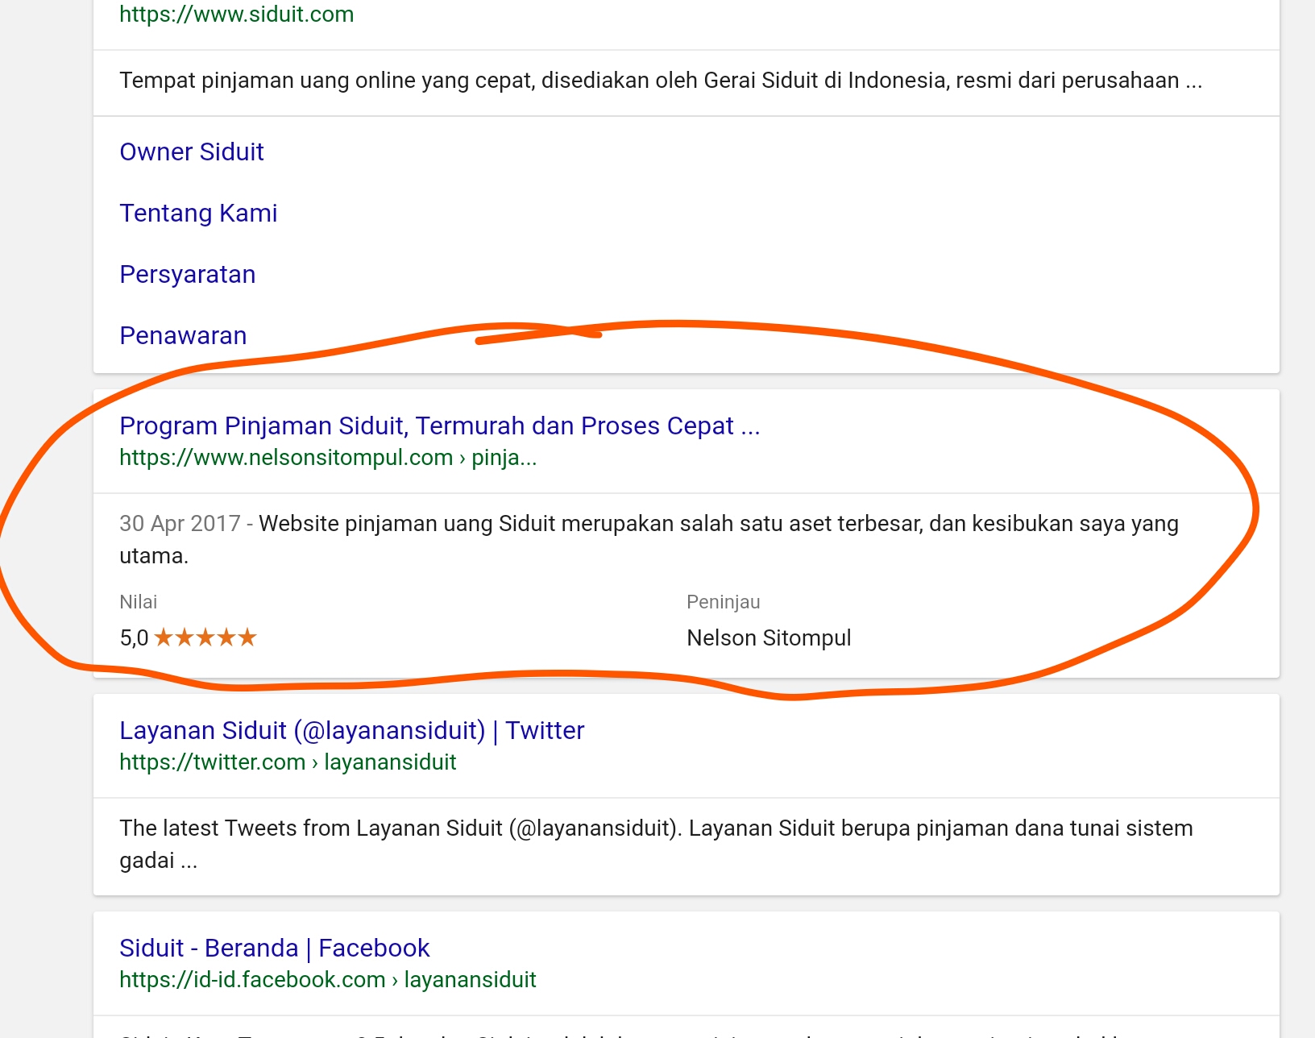Open the Owner Siduit sitelink
The width and height of the screenshot is (1315, 1038).
pyautogui.click(x=192, y=152)
